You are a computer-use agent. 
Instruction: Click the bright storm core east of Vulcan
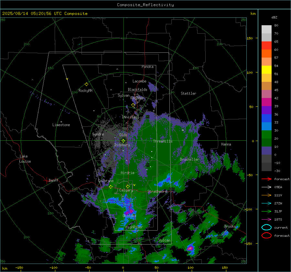pyautogui.click(x=190, y=248)
